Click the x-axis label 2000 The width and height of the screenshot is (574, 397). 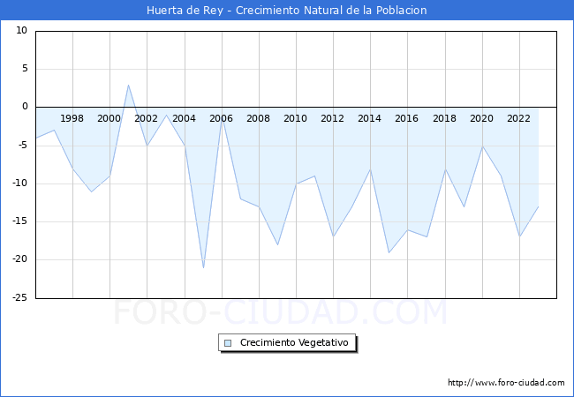coord(109,118)
